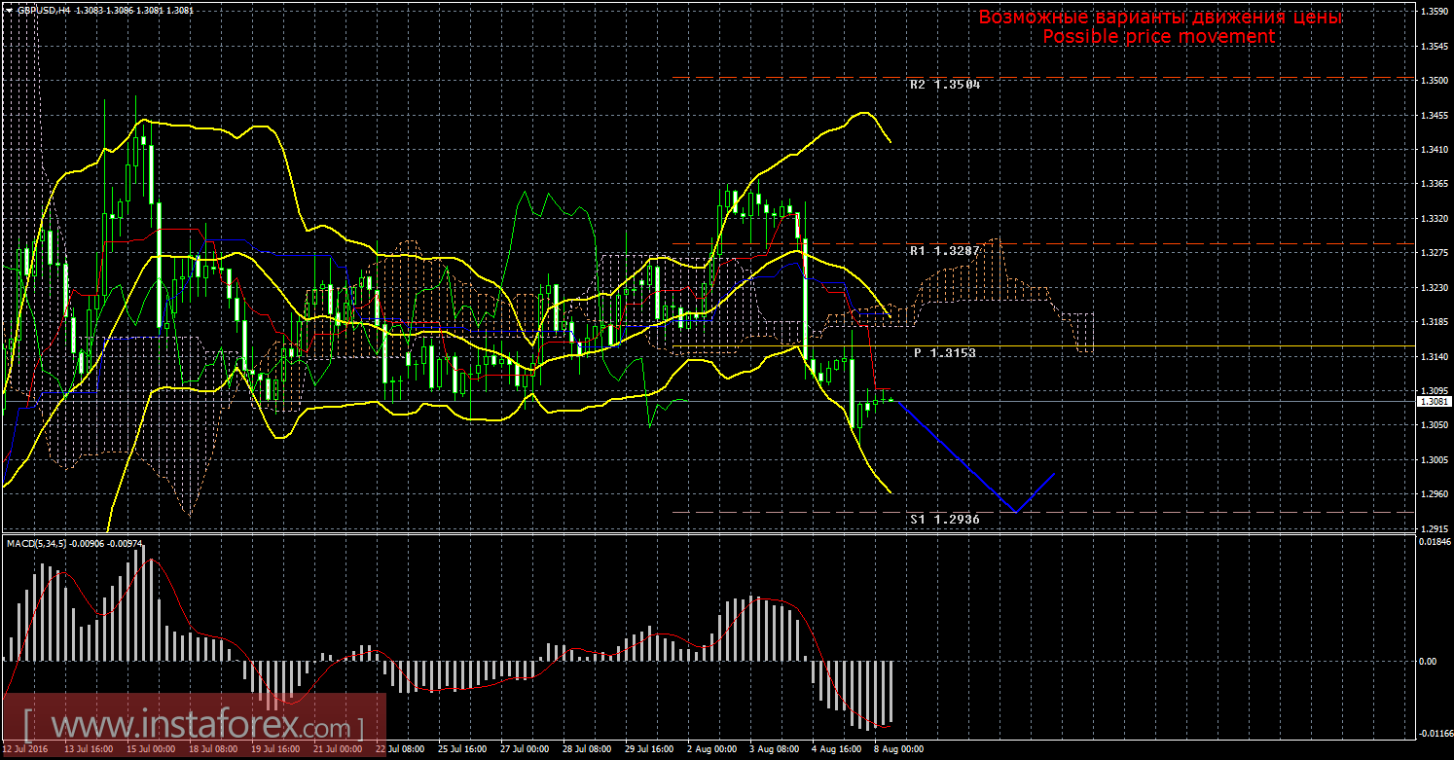Click the 1.2915 price axis value
Screen dimensions: 1454x760
(x=1435, y=529)
